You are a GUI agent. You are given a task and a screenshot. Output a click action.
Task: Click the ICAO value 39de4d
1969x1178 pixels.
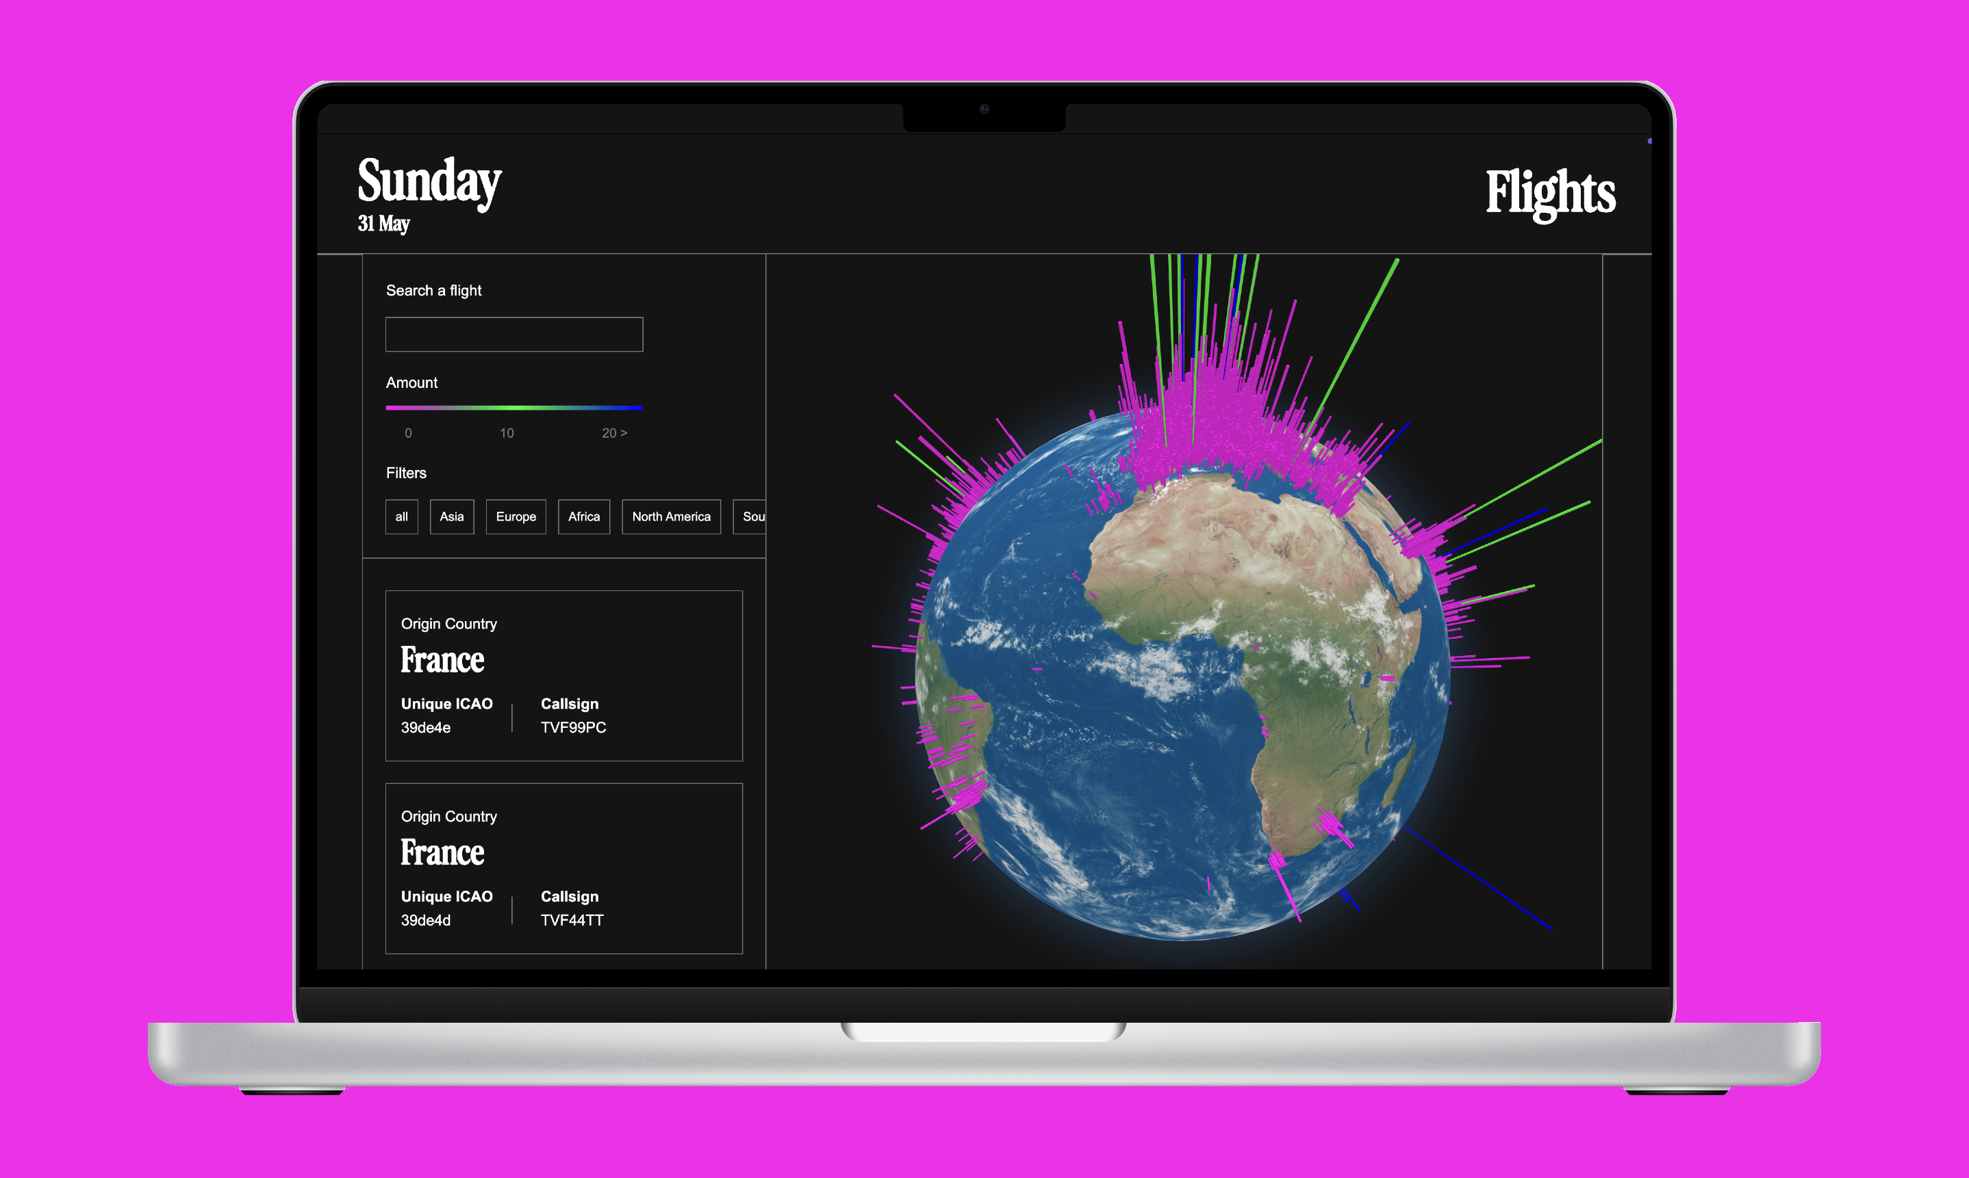coord(426,921)
